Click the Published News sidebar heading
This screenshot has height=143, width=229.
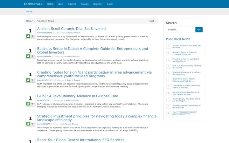[x=178, y=39]
